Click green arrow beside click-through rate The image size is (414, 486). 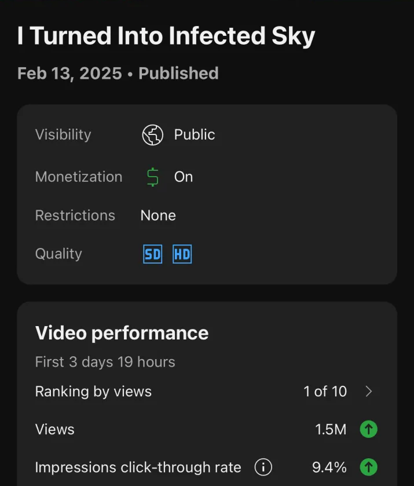[x=369, y=467]
